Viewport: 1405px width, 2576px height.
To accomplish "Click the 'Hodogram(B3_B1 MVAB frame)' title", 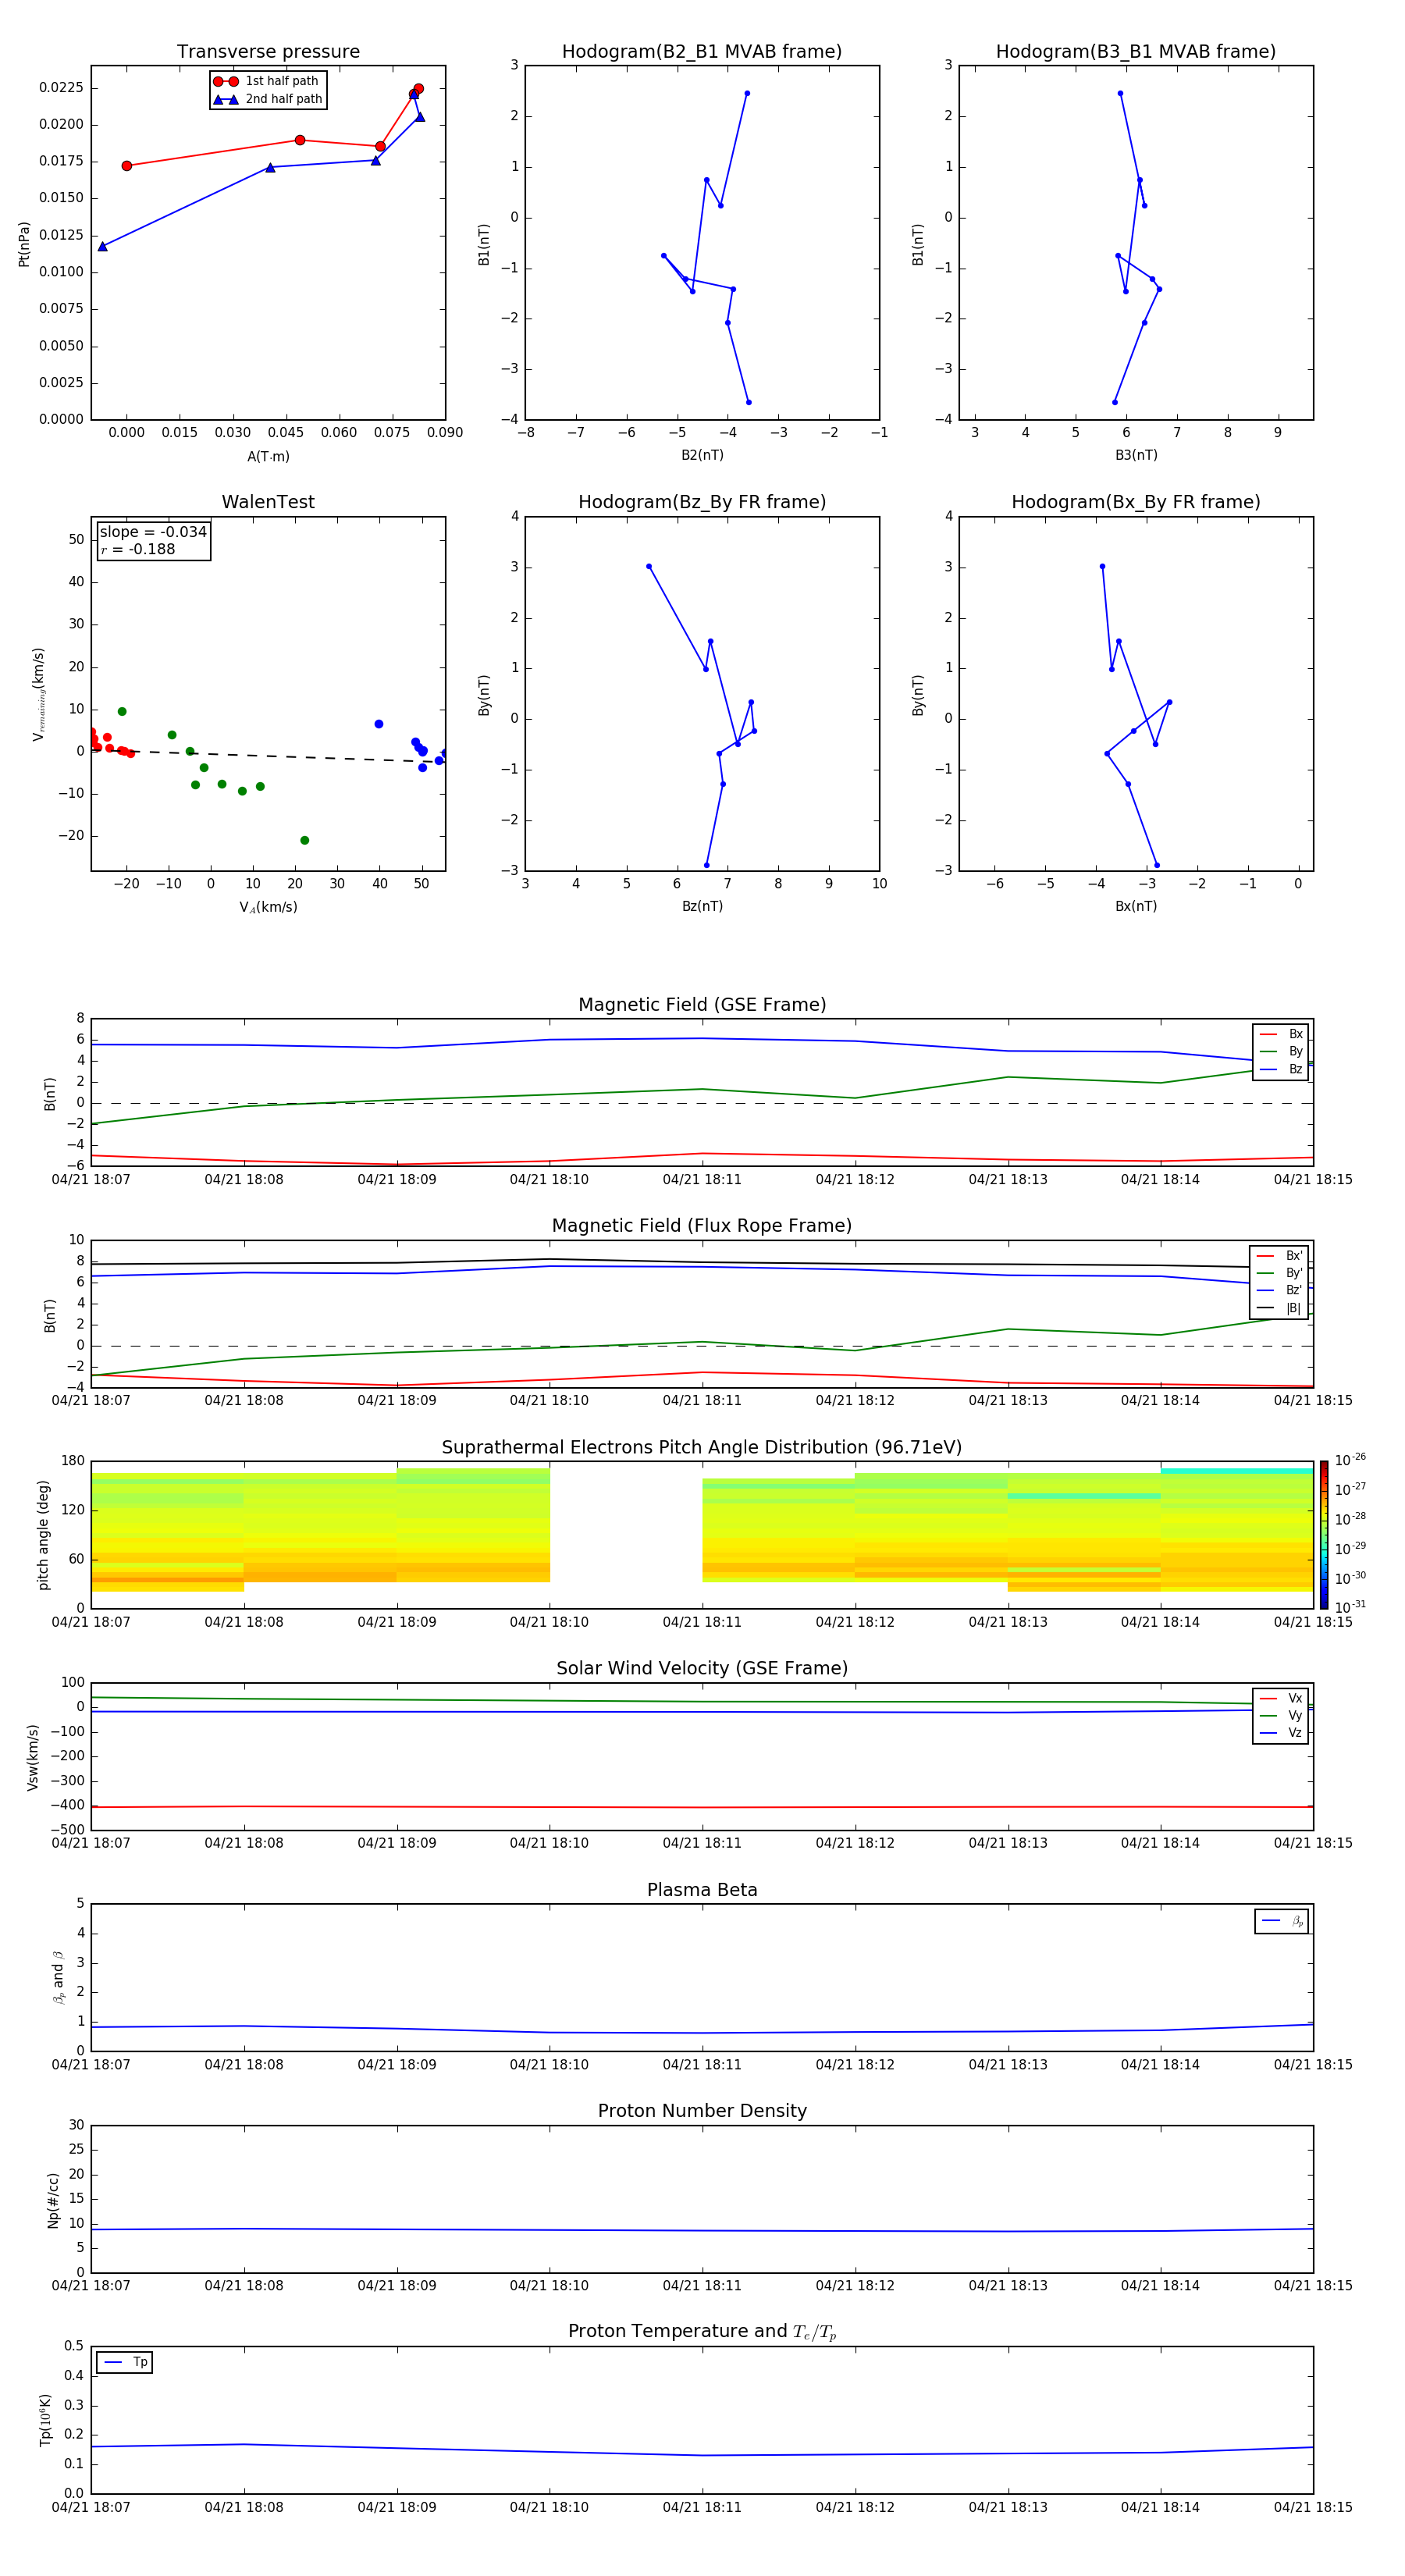I will 1136,51.
